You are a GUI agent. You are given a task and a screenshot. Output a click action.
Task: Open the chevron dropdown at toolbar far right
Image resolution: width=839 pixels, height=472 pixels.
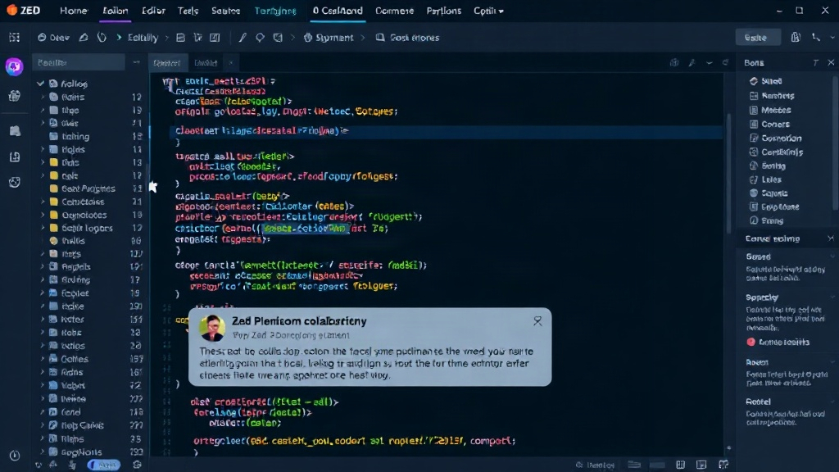(x=832, y=38)
